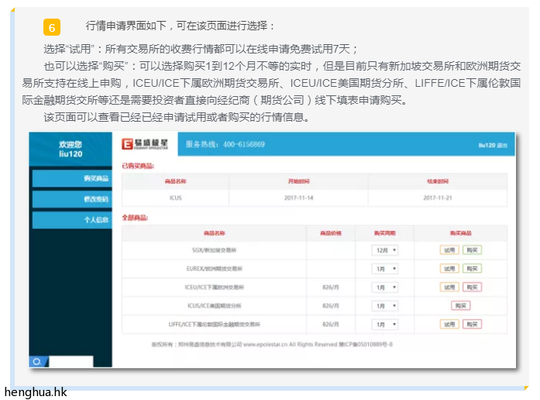This screenshot has width=540, height=400.
Task: Open the 个人信息 sidebar menu
Action: click(71, 220)
